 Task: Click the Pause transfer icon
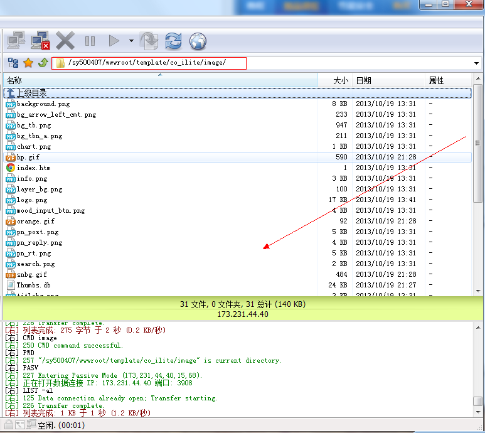90,41
